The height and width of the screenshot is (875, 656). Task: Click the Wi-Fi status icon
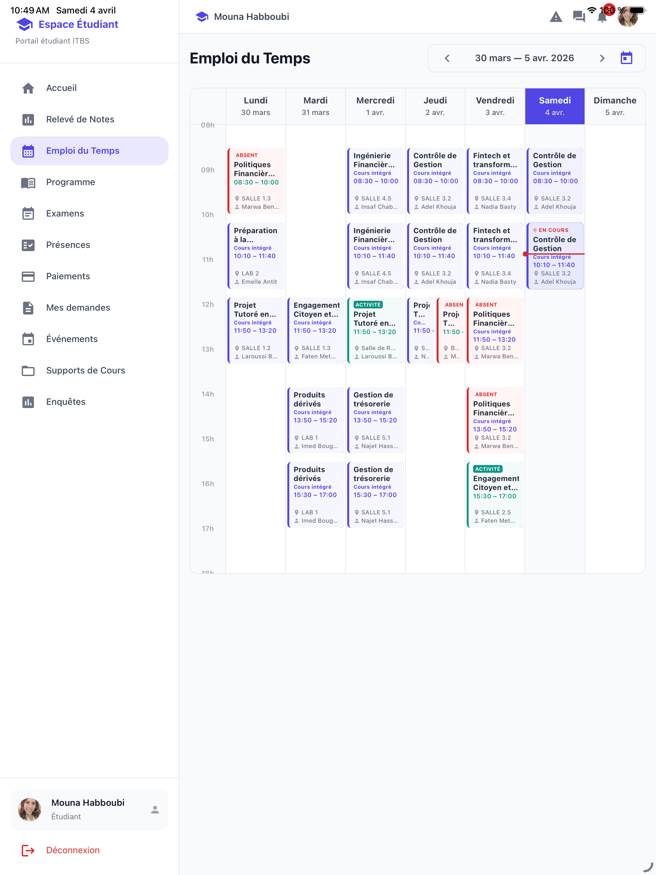tap(592, 10)
